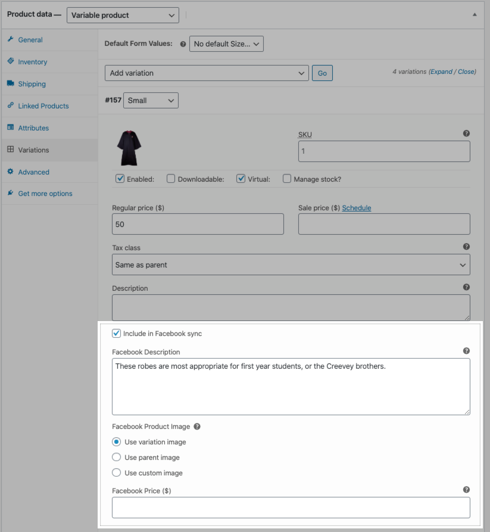Click the SKU input field

(384, 151)
